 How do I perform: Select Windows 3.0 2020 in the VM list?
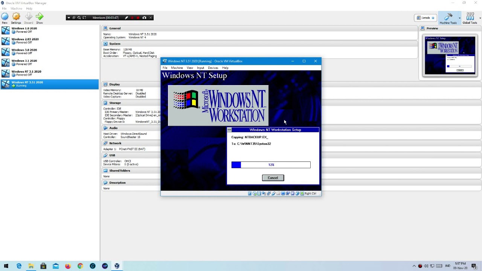[50, 52]
